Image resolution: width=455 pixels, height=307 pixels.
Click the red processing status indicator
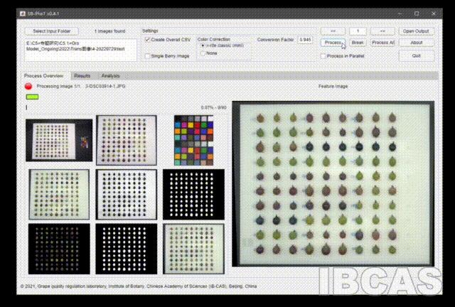28,86
